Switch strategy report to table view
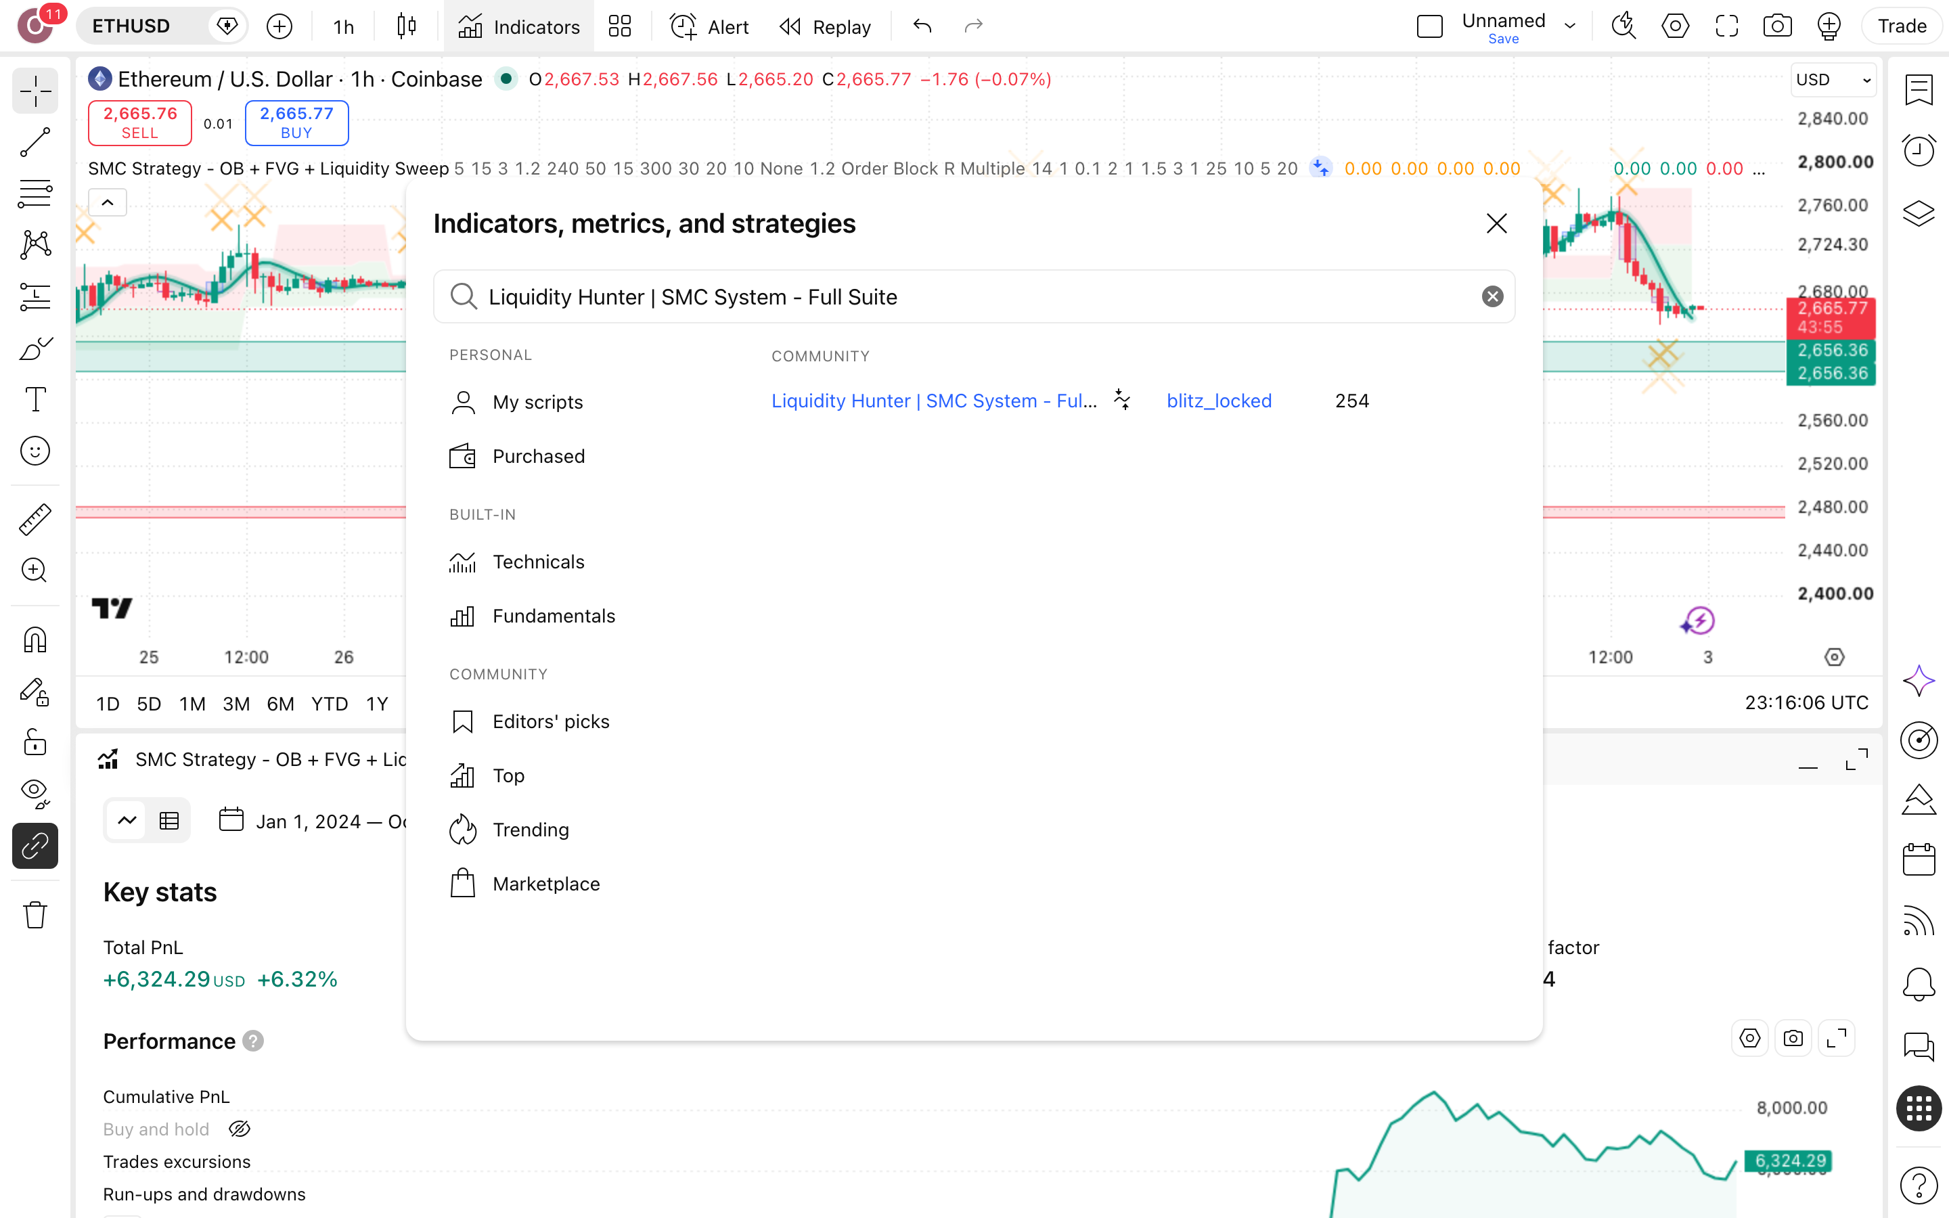Image resolution: width=1949 pixels, height=1218 pixels. (169, 821)
